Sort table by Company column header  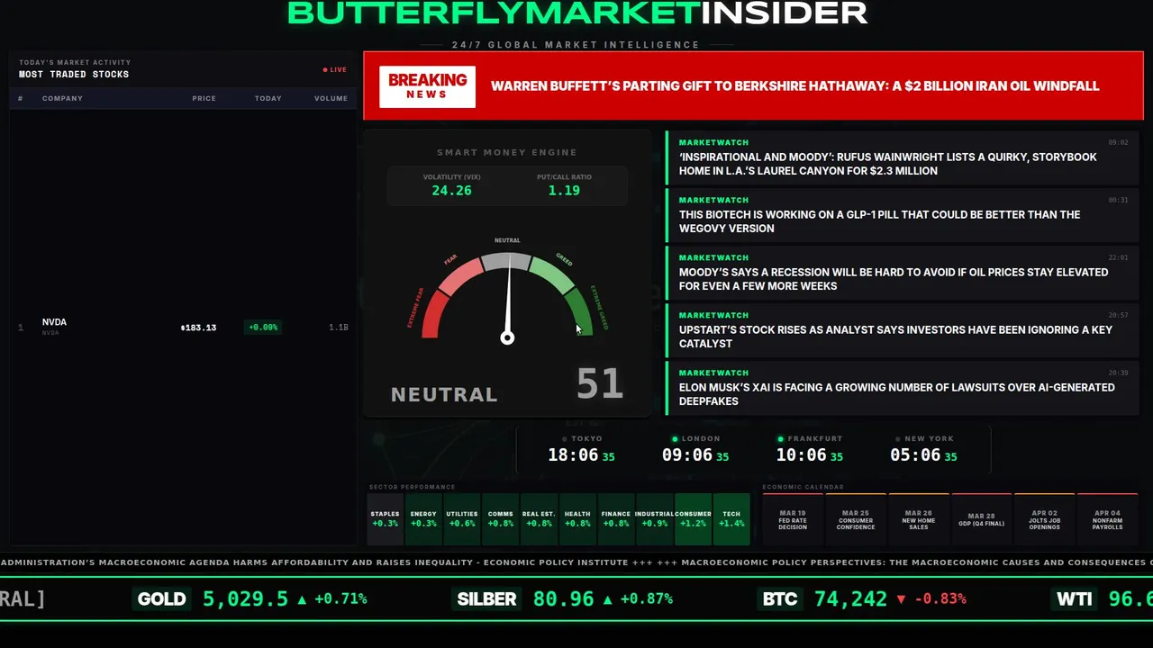[x=62, y=98]
